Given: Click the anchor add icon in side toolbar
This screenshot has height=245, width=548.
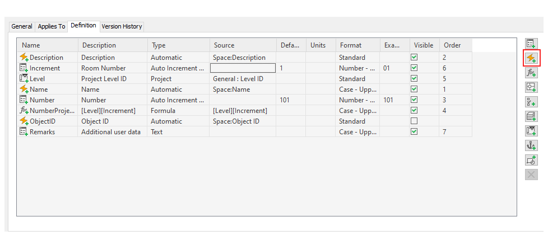Looking at the screenshot, I should [531, 145].
